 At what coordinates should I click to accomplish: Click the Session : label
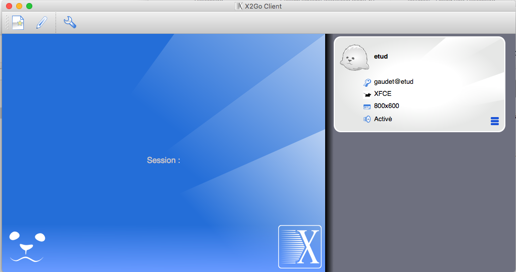click(x=163, y=160)
